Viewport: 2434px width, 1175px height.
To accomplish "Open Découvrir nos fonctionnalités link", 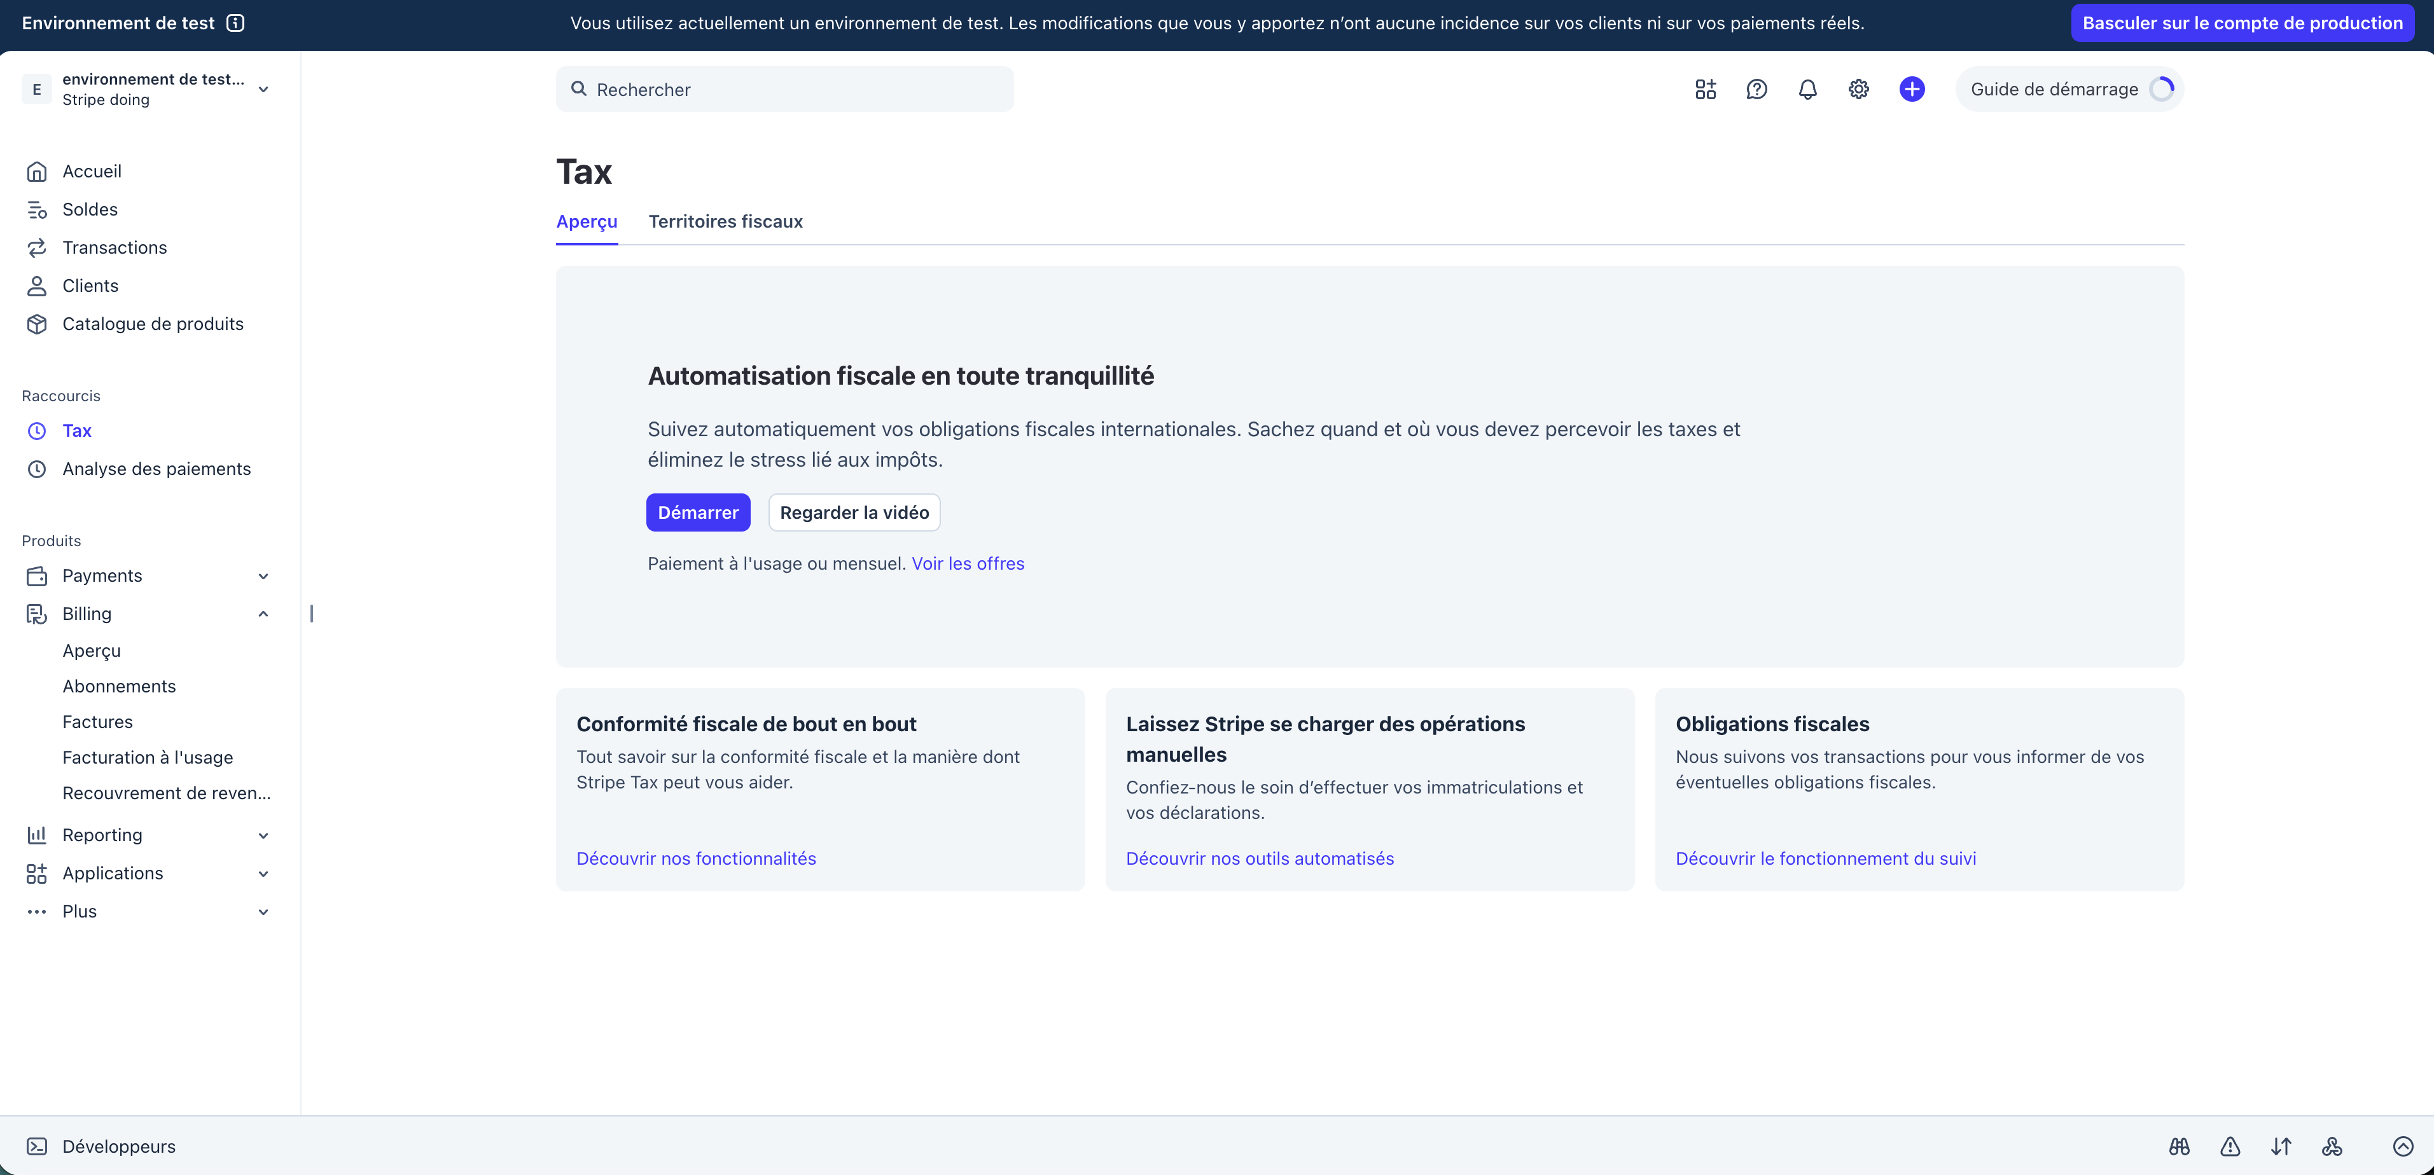I will 697,858.
